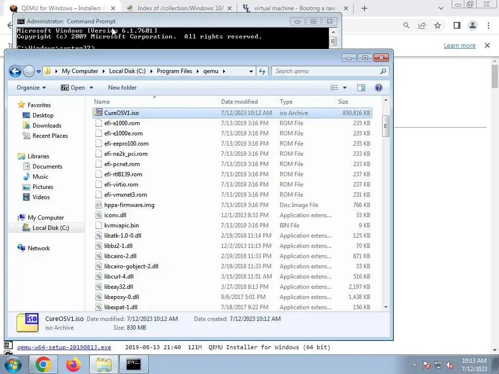Click Chrome bookmark star icon
Screen dimensions: 499x374
pos(438,25)
